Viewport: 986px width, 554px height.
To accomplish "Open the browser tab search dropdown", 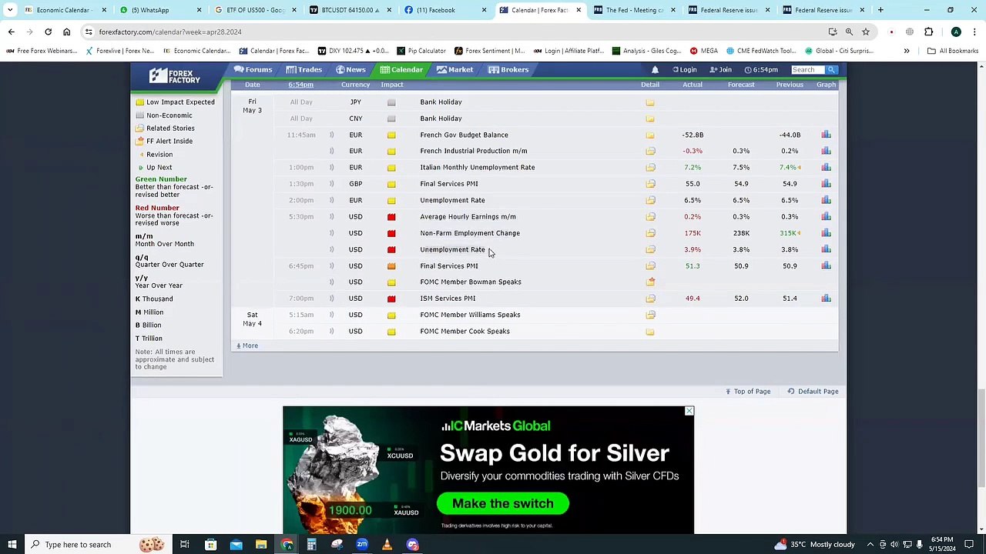I will pyautogui.click(x=10, y=10).
